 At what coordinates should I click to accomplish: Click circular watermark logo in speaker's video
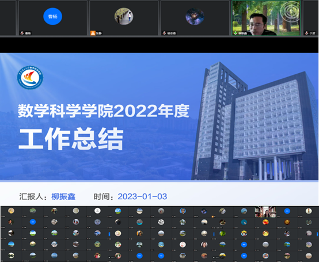point(290,12)
